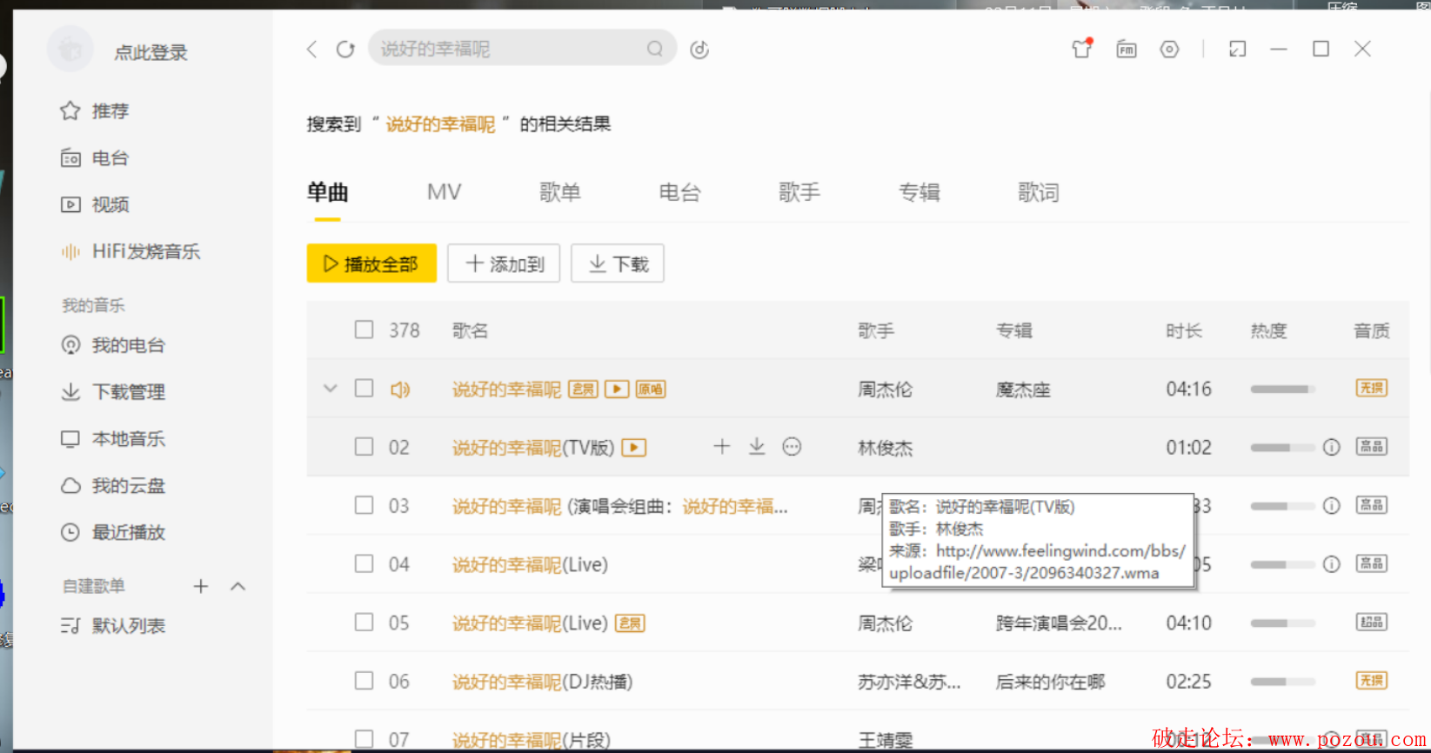Viewport: 1431px width, 753px height.
Task: Check the box for song 03
Action: [x=364, y=505]
